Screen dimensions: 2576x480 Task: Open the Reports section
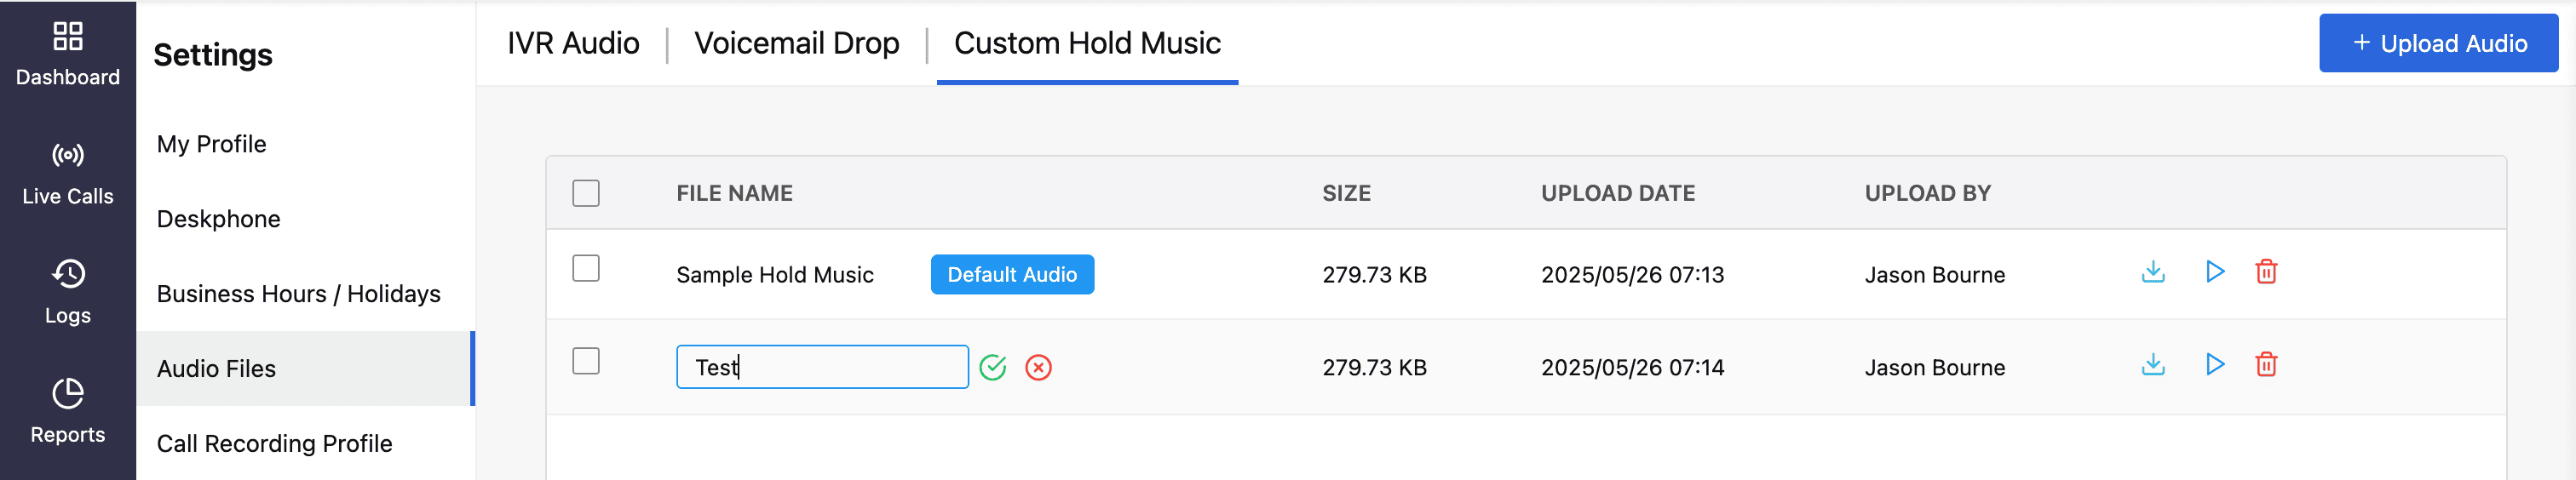68,411
